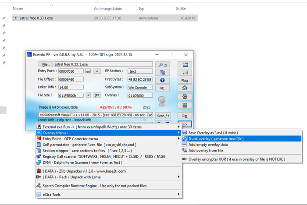The height and width of the screenshot is (205, 307).
Task: Sort by the Änderungsdatum column header
Action: pyautogui.click(x=107, y=8)
